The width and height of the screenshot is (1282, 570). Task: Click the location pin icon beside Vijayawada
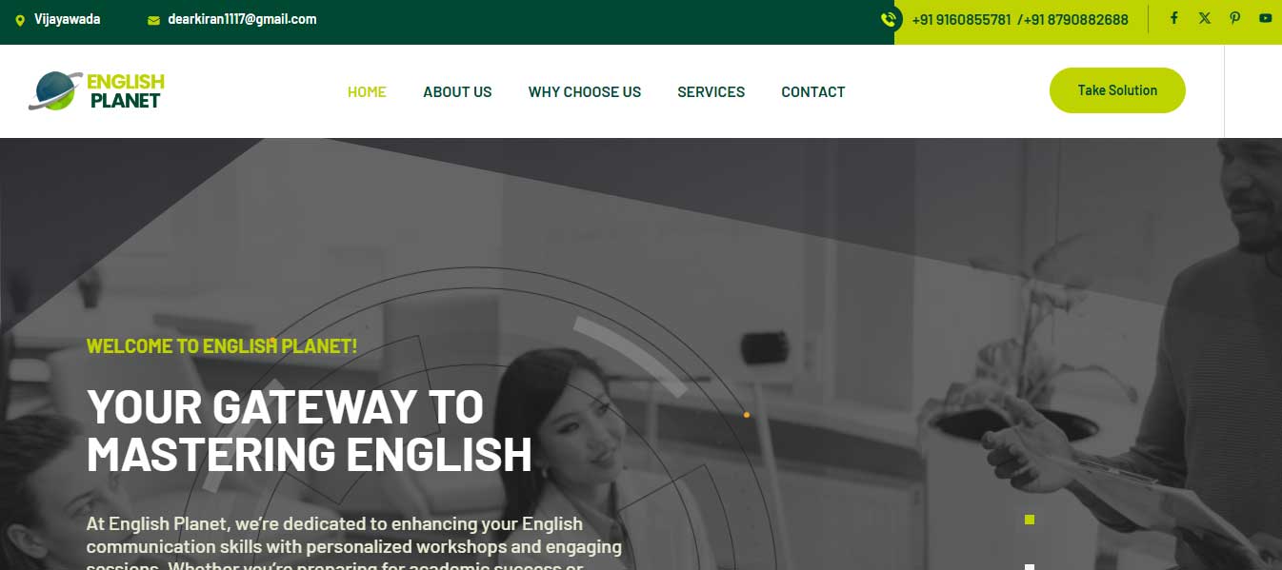(20, 20)
